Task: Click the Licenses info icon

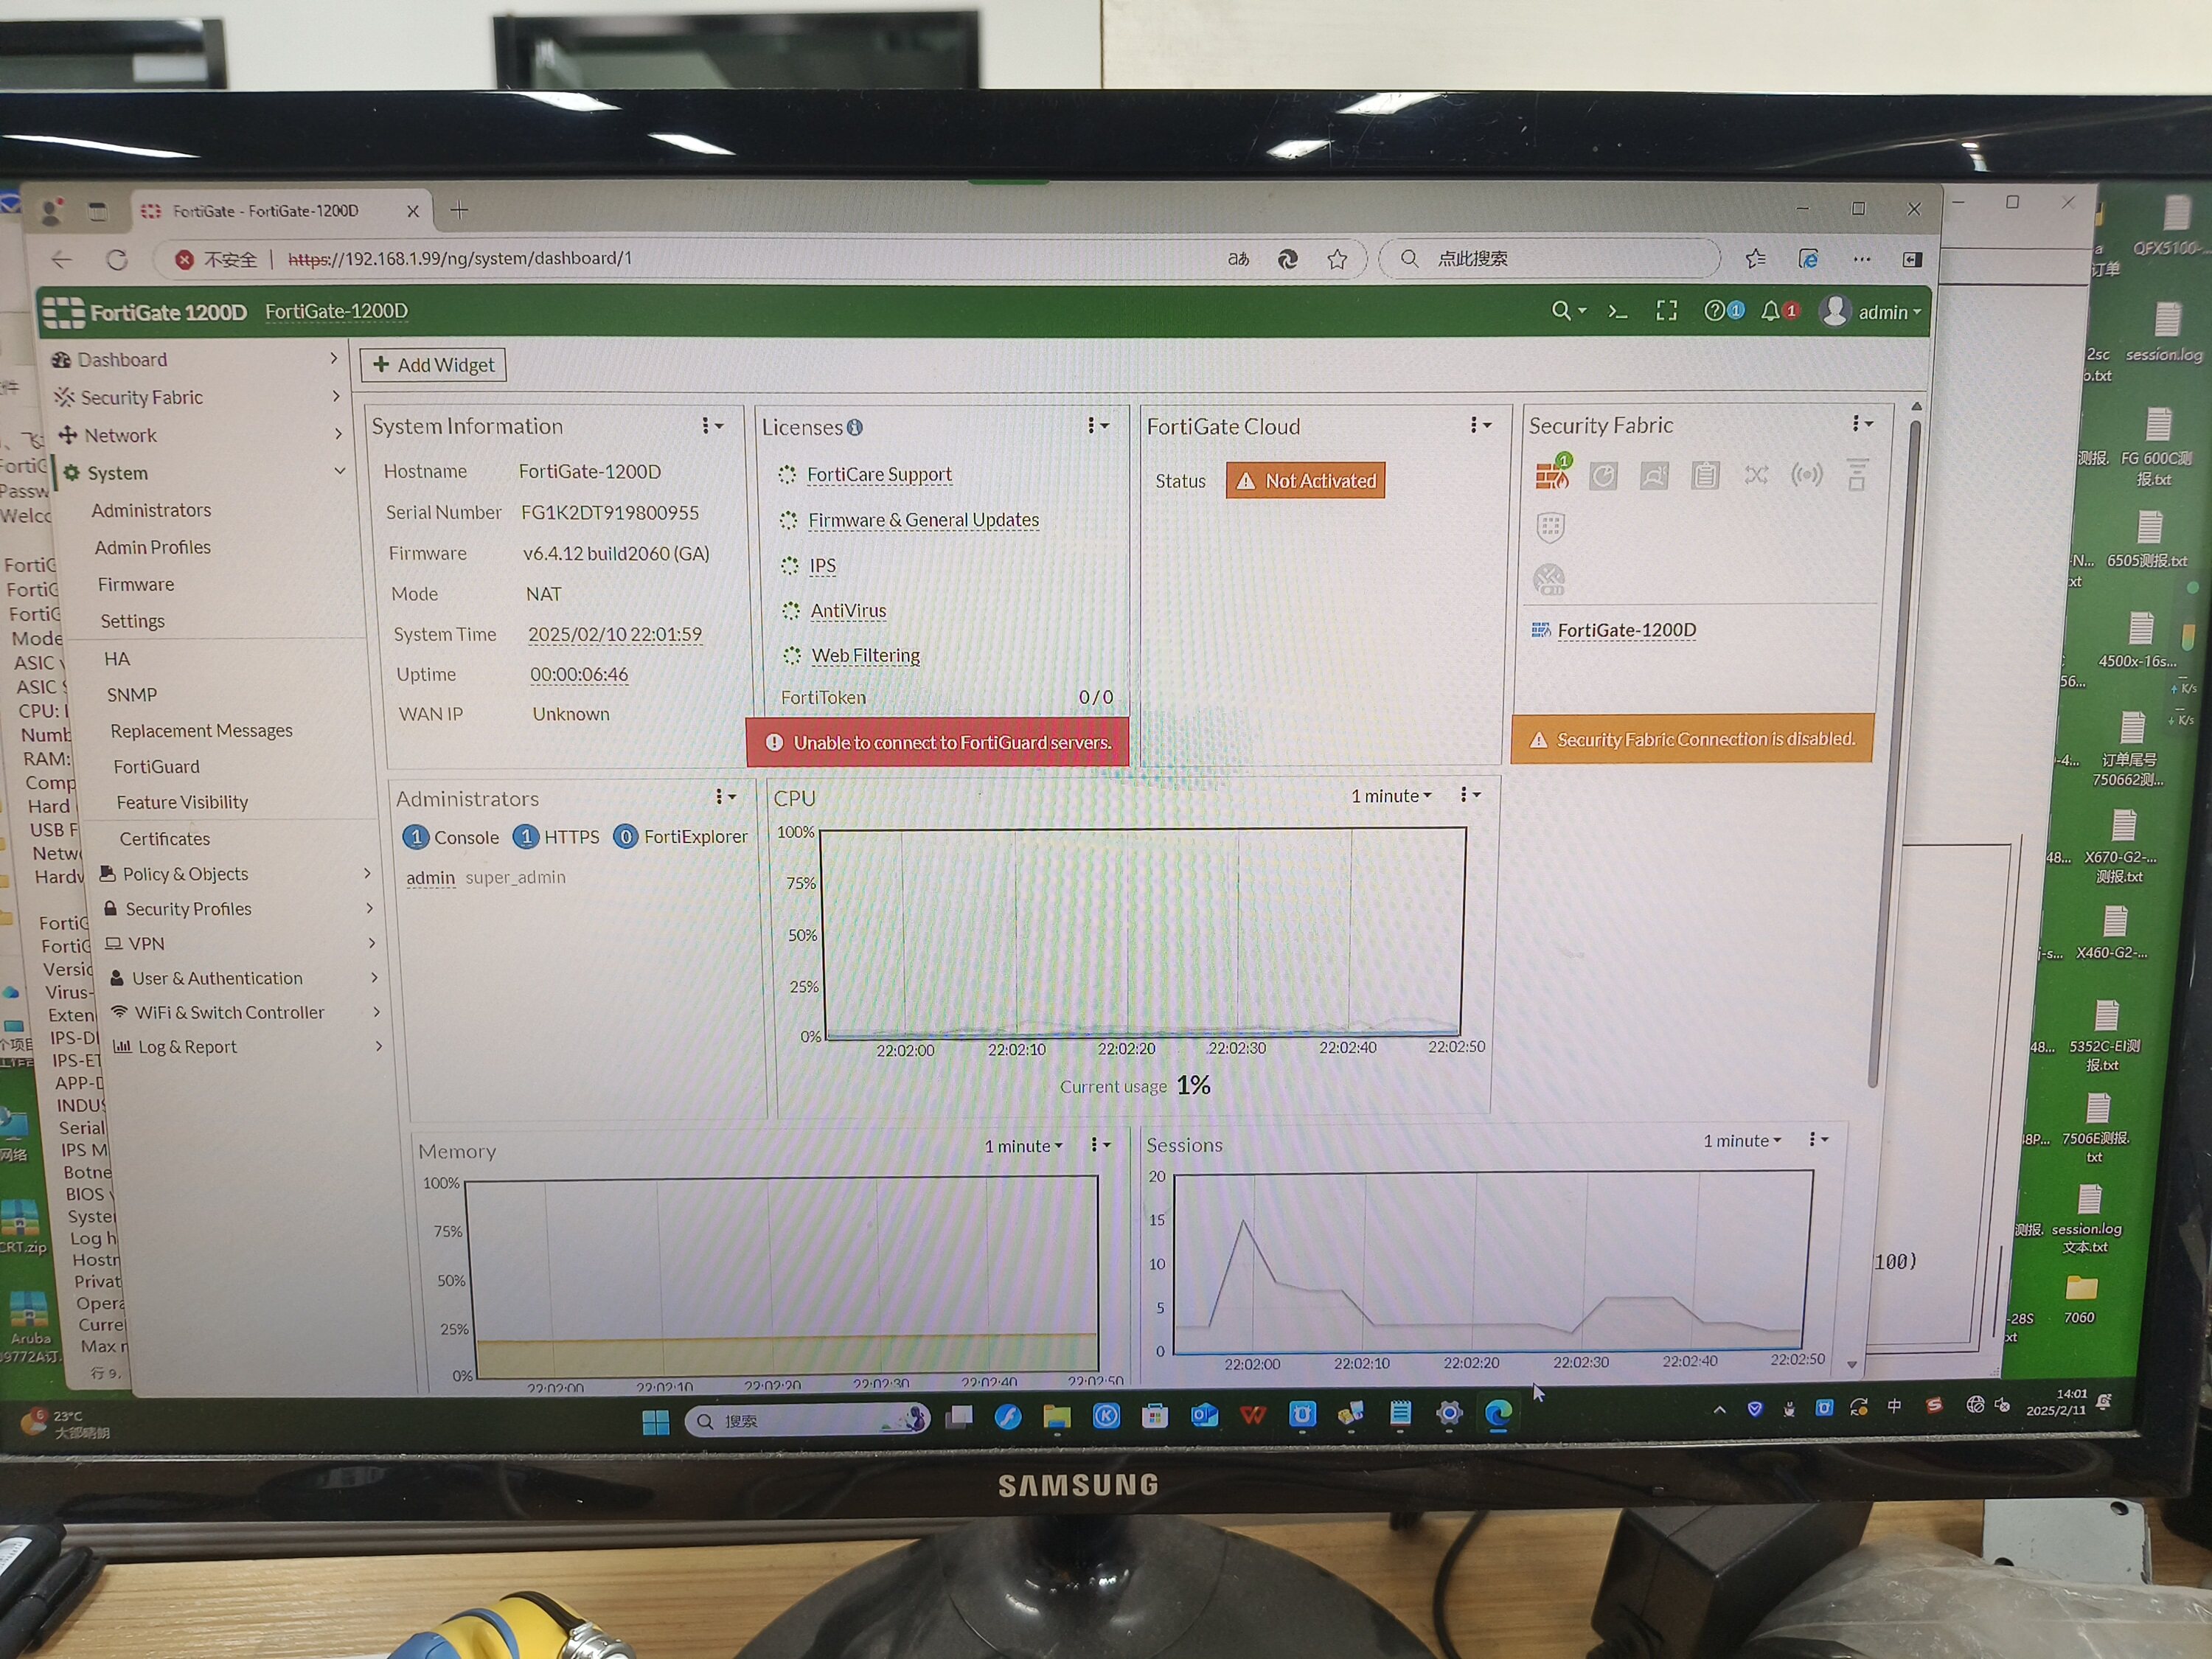Action: click(x=855, y=428)
